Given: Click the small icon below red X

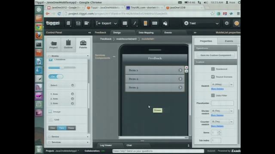Looking at the screenshot, I should tap(186, 71).
